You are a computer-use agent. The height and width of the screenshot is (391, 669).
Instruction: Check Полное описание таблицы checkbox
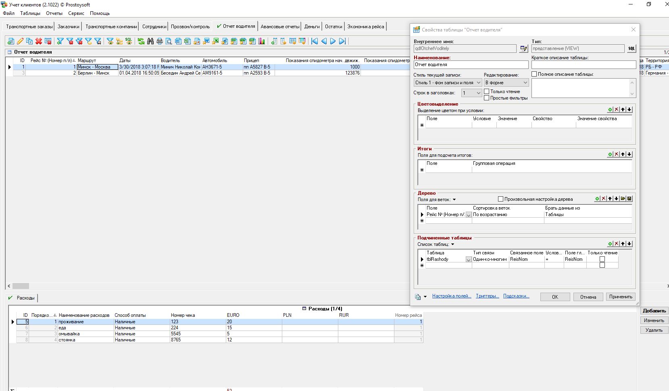coord(534,74)
